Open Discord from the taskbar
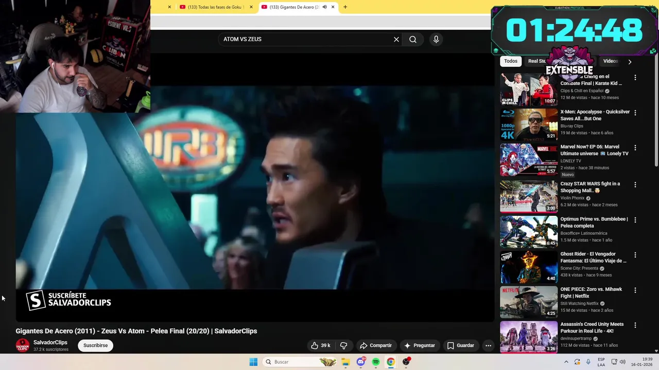This screenshot has width=659, height=370. [x=361, y=362]
